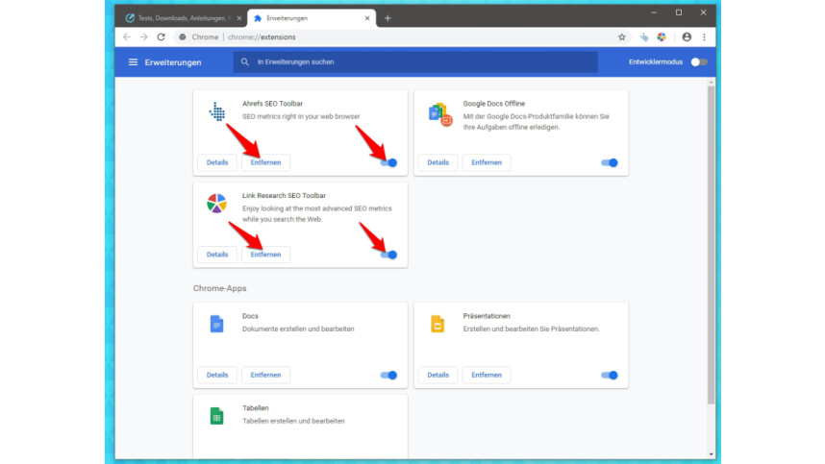Click the 'Entwicklermodus' label
The image size is (825, 464).
656,62
